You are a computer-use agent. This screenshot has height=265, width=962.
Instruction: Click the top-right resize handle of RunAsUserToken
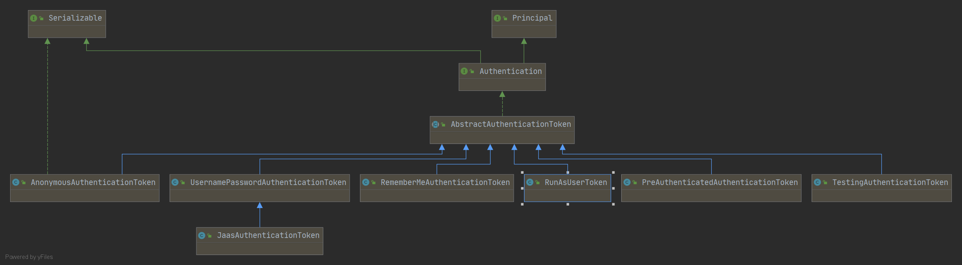pos(613,172)
